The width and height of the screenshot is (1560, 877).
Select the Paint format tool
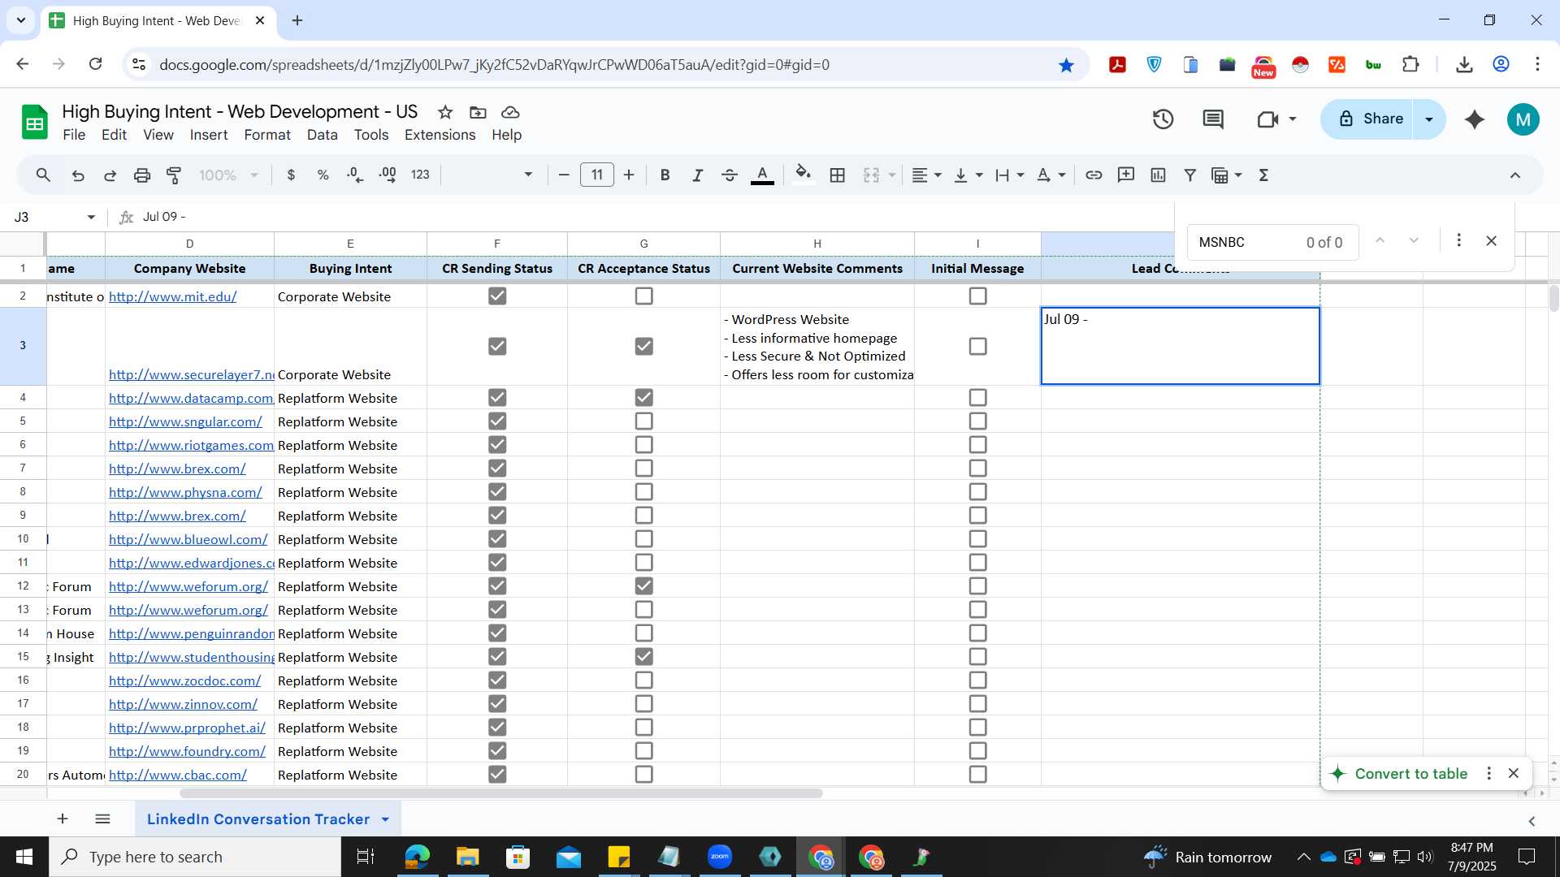point(174,175)
